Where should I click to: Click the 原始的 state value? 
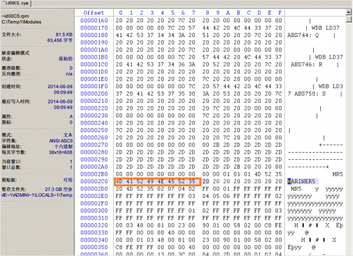click(x=66, y=59)
